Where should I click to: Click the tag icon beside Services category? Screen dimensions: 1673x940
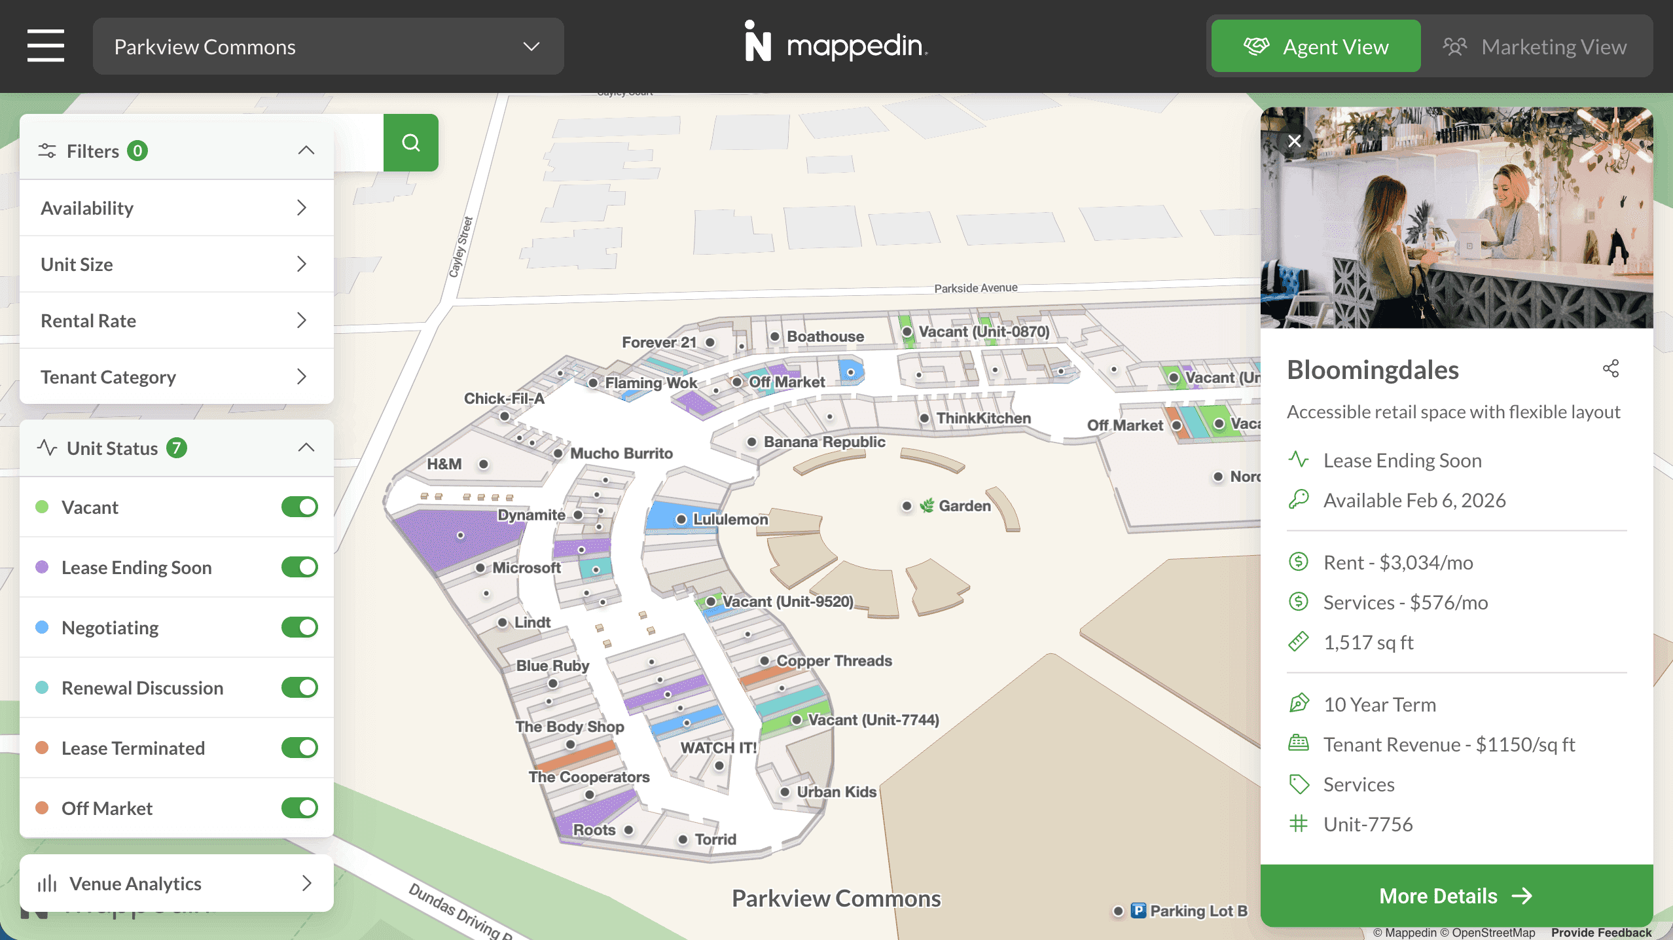pyautogui.click(x=1299, y=784)
